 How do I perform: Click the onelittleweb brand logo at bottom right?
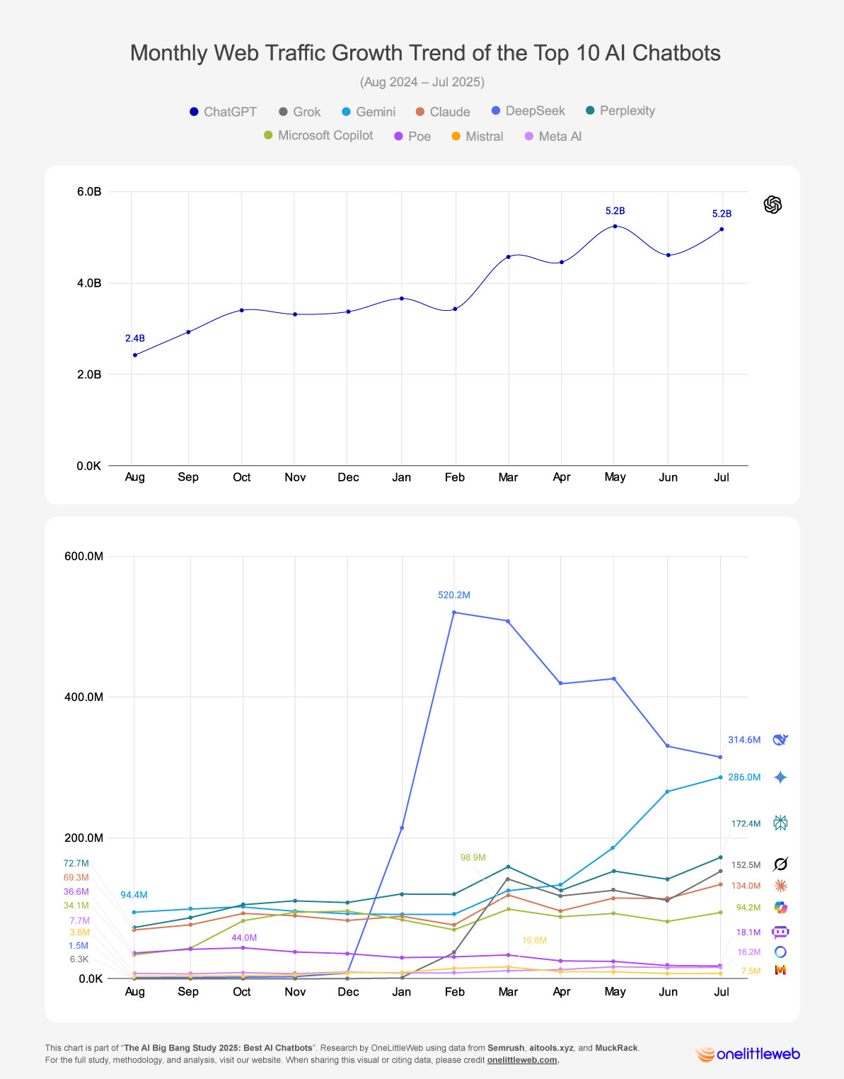click(748, 1054)
